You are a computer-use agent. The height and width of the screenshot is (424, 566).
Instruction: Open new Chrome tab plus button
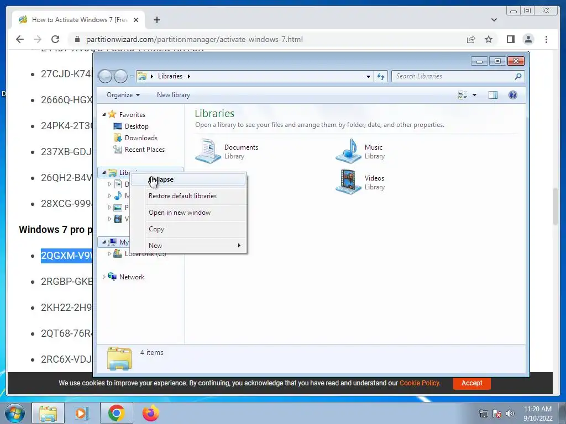coord(156,20)
